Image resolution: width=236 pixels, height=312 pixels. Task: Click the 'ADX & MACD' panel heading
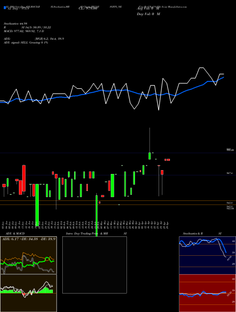(x=15, y=234)
